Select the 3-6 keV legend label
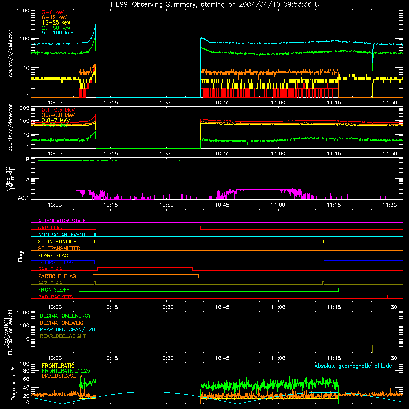 [x=53, y=12]
